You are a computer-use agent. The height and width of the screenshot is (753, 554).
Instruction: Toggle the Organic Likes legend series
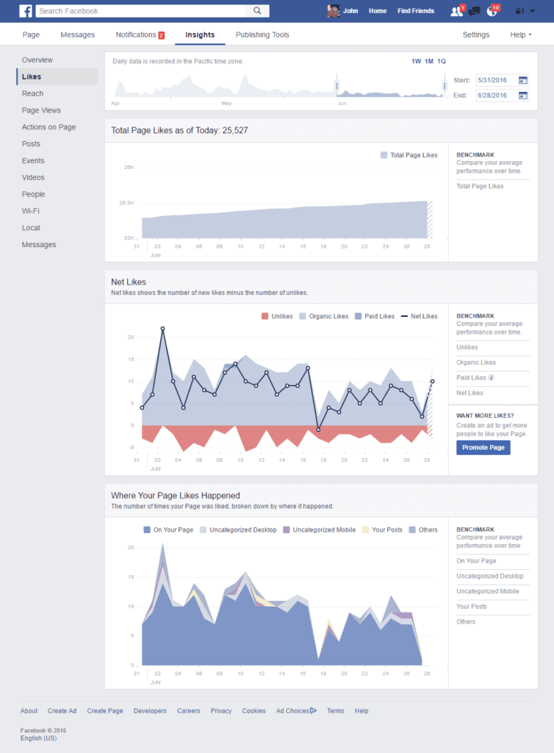[323, 316]
